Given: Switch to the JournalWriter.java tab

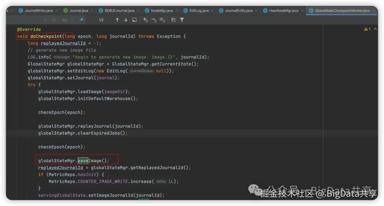Looking at the screenshot, I should 38,11.
